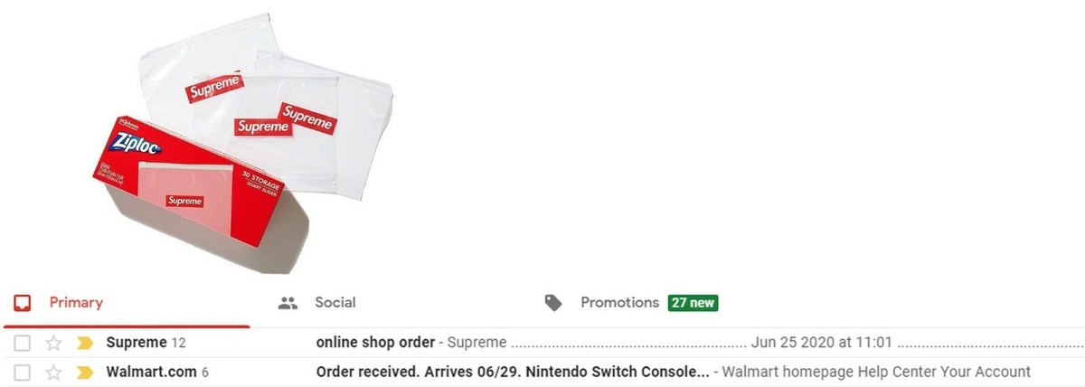Click the 27 new badge
This screenshot has height=387, width=1085.
point(693,303)
